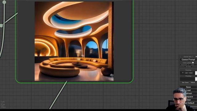Click the Queue size: 1 label
Image resolution: width=197 pixels, height=111 pixels.
pyautogui.click(x=188, y=57)
